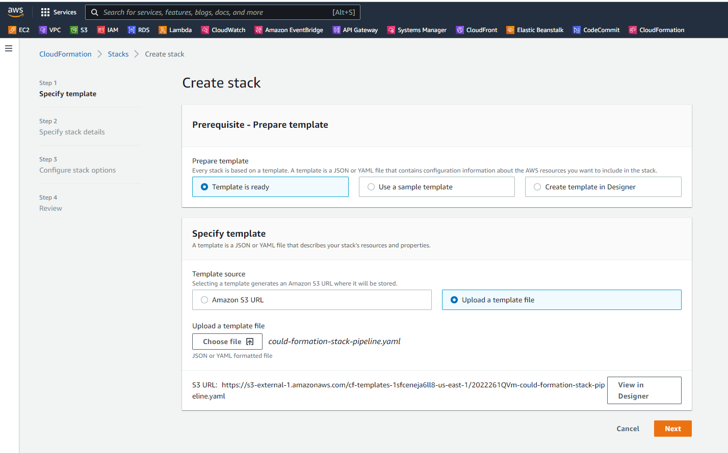728x453 pixels.
Task: Go to CloudFormation breadcrumb link
Action: (65, 54)
